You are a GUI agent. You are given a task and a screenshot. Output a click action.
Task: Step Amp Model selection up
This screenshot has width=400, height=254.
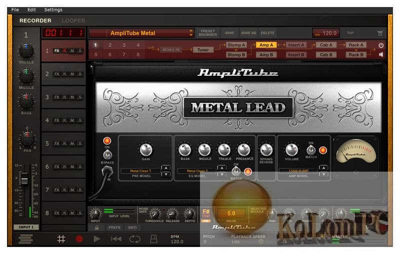pyautogui.click(x=323, y=168)
